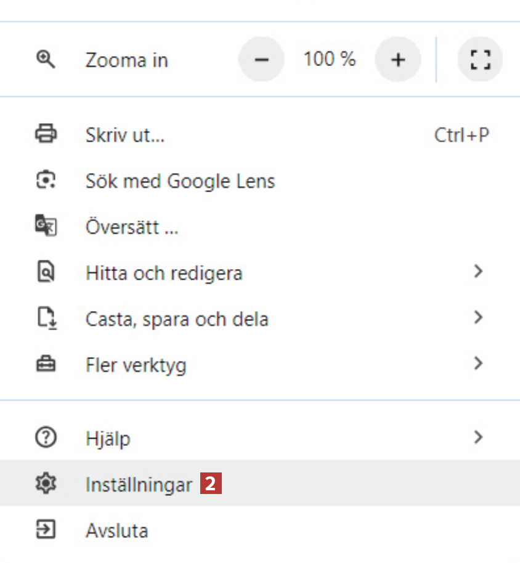Click the help question mark icon
Screen dimensions: 520x563
46,438
